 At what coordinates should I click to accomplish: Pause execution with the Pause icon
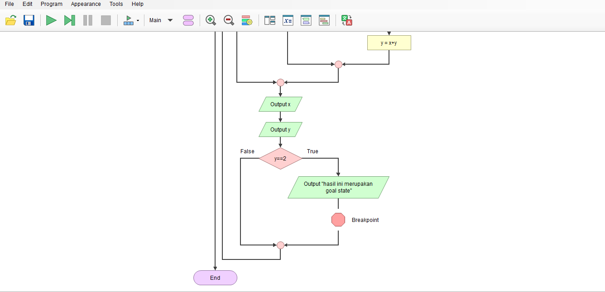[88, 20]
